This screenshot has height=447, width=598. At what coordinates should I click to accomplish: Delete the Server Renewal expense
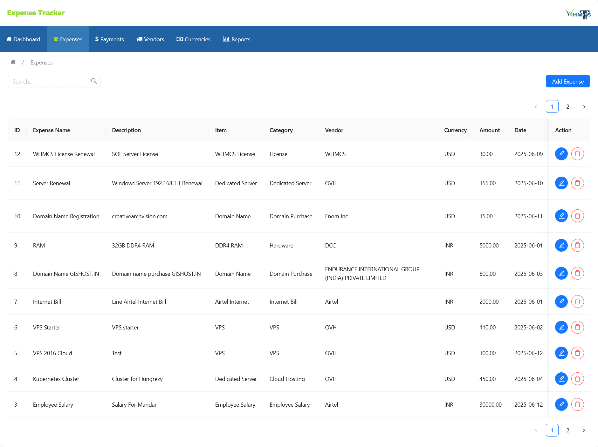point(577,183)
